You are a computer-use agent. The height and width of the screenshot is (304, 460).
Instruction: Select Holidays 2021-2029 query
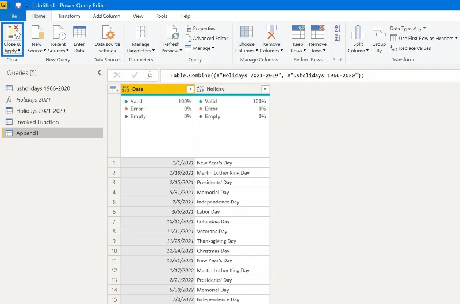(x=52, y=110)
